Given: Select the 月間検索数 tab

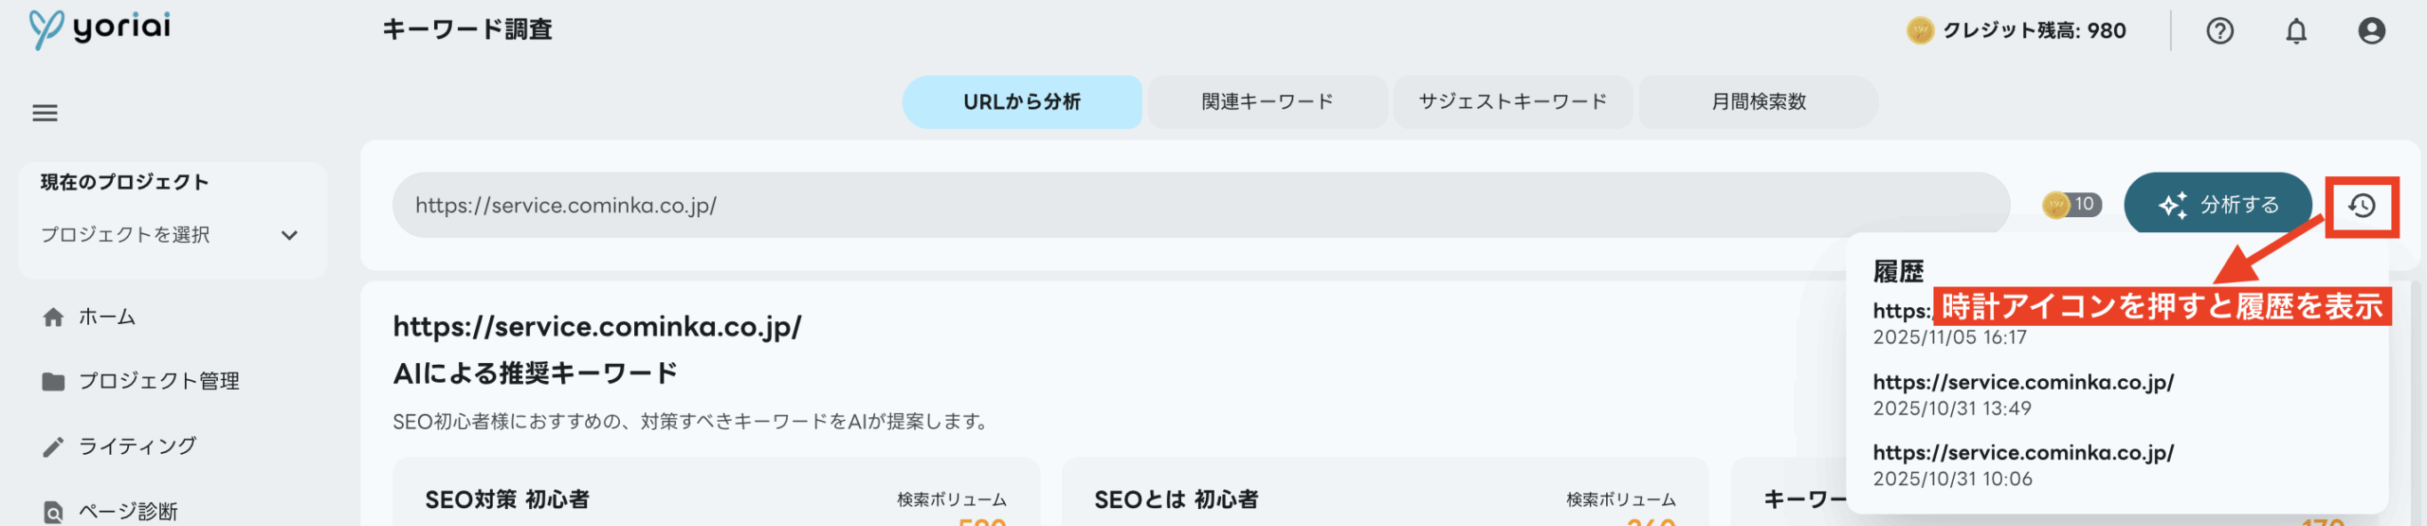Looking at the screenshot, I should tap(1758, 102).
